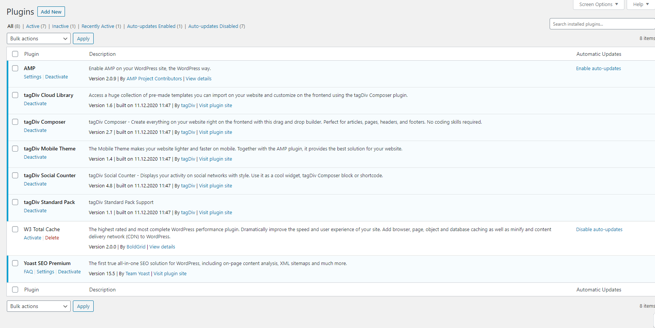Deactivate tagDiv Mobile Theme

(35, 157)
